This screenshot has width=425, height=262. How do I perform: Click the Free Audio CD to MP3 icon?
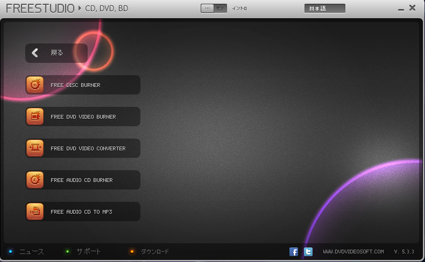35,212
